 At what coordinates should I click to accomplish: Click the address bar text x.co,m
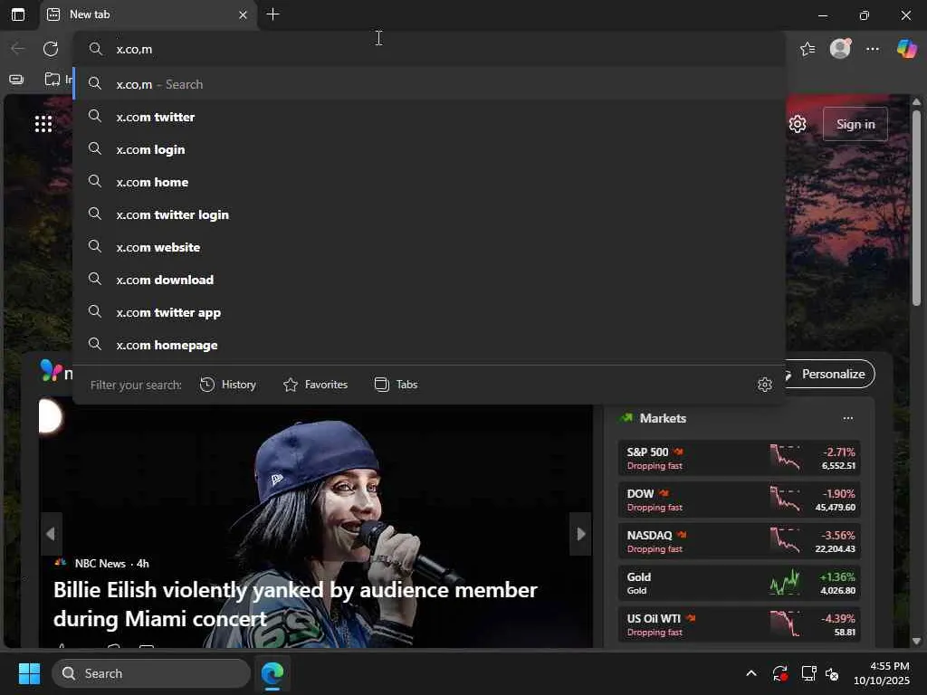click(x=134, y=49)
